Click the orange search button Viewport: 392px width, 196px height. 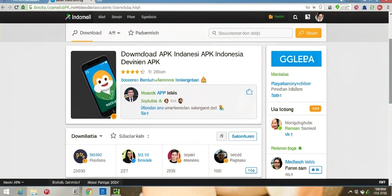[x=308, y=33]
